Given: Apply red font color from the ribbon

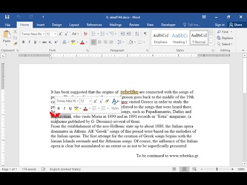Looking at the screenshot, I should pyautogui.click(x=82, y=42).
